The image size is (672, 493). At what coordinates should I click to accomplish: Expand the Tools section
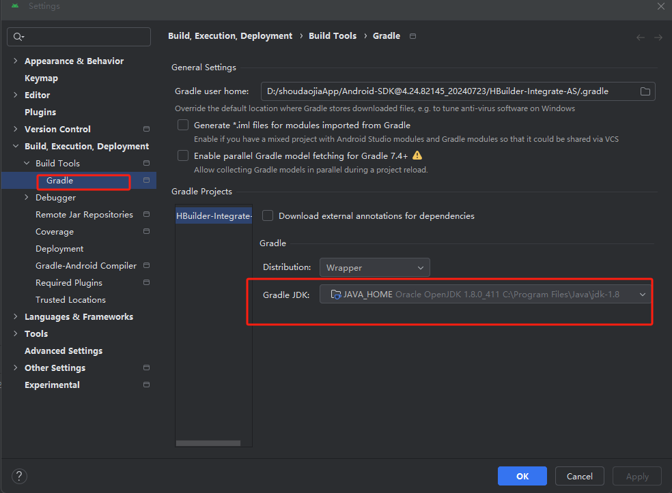(x=16, y=334)
